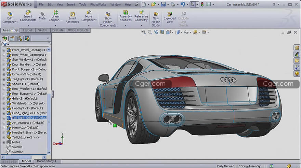Open Display Style cube icon
The image size is (301, 168).
pos(177,32)
